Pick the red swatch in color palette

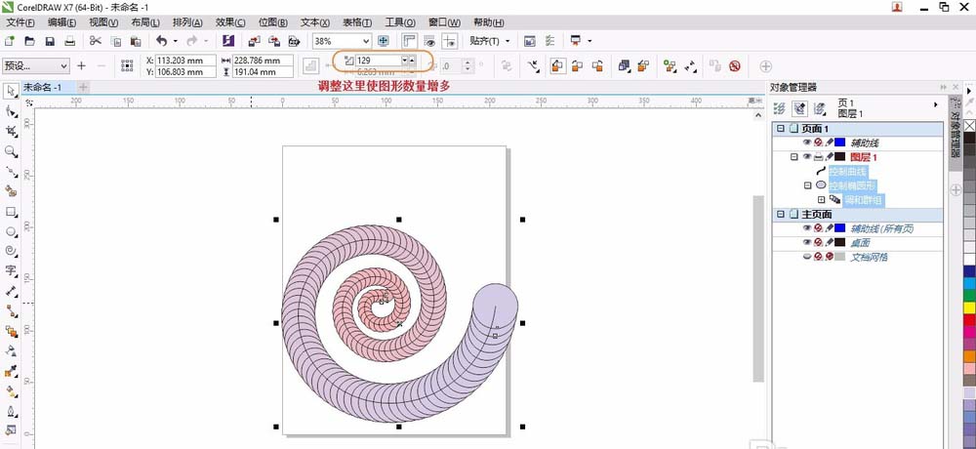[969, 319]
